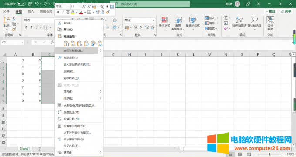This screenshot has width=296, height=157.
Task: Click the Share button
Action: 286,11
